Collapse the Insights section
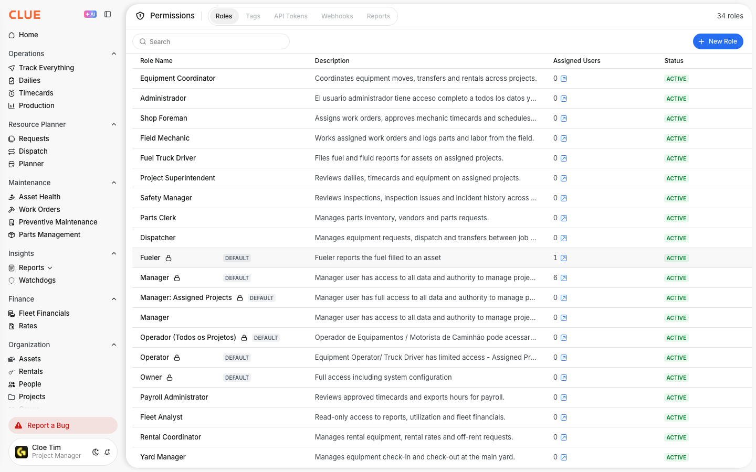Viewport: 756px width, 472px height. [x=114, y=253]
